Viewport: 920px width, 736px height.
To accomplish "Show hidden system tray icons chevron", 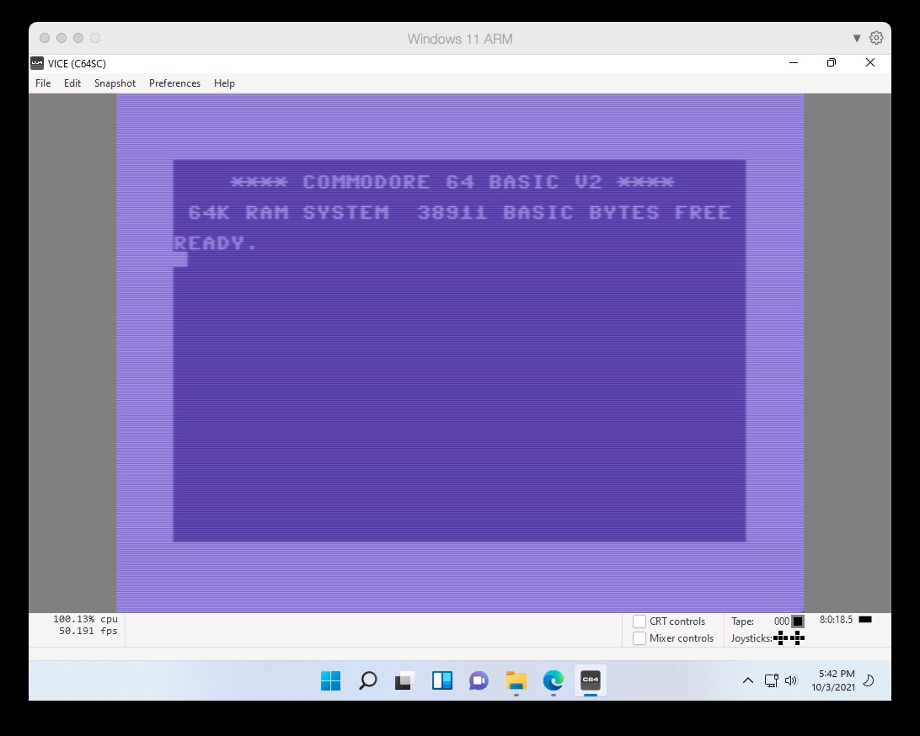I will click(748, 680).
